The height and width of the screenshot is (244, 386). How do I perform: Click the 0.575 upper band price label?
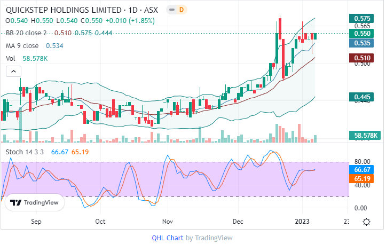tap(363, 18)
